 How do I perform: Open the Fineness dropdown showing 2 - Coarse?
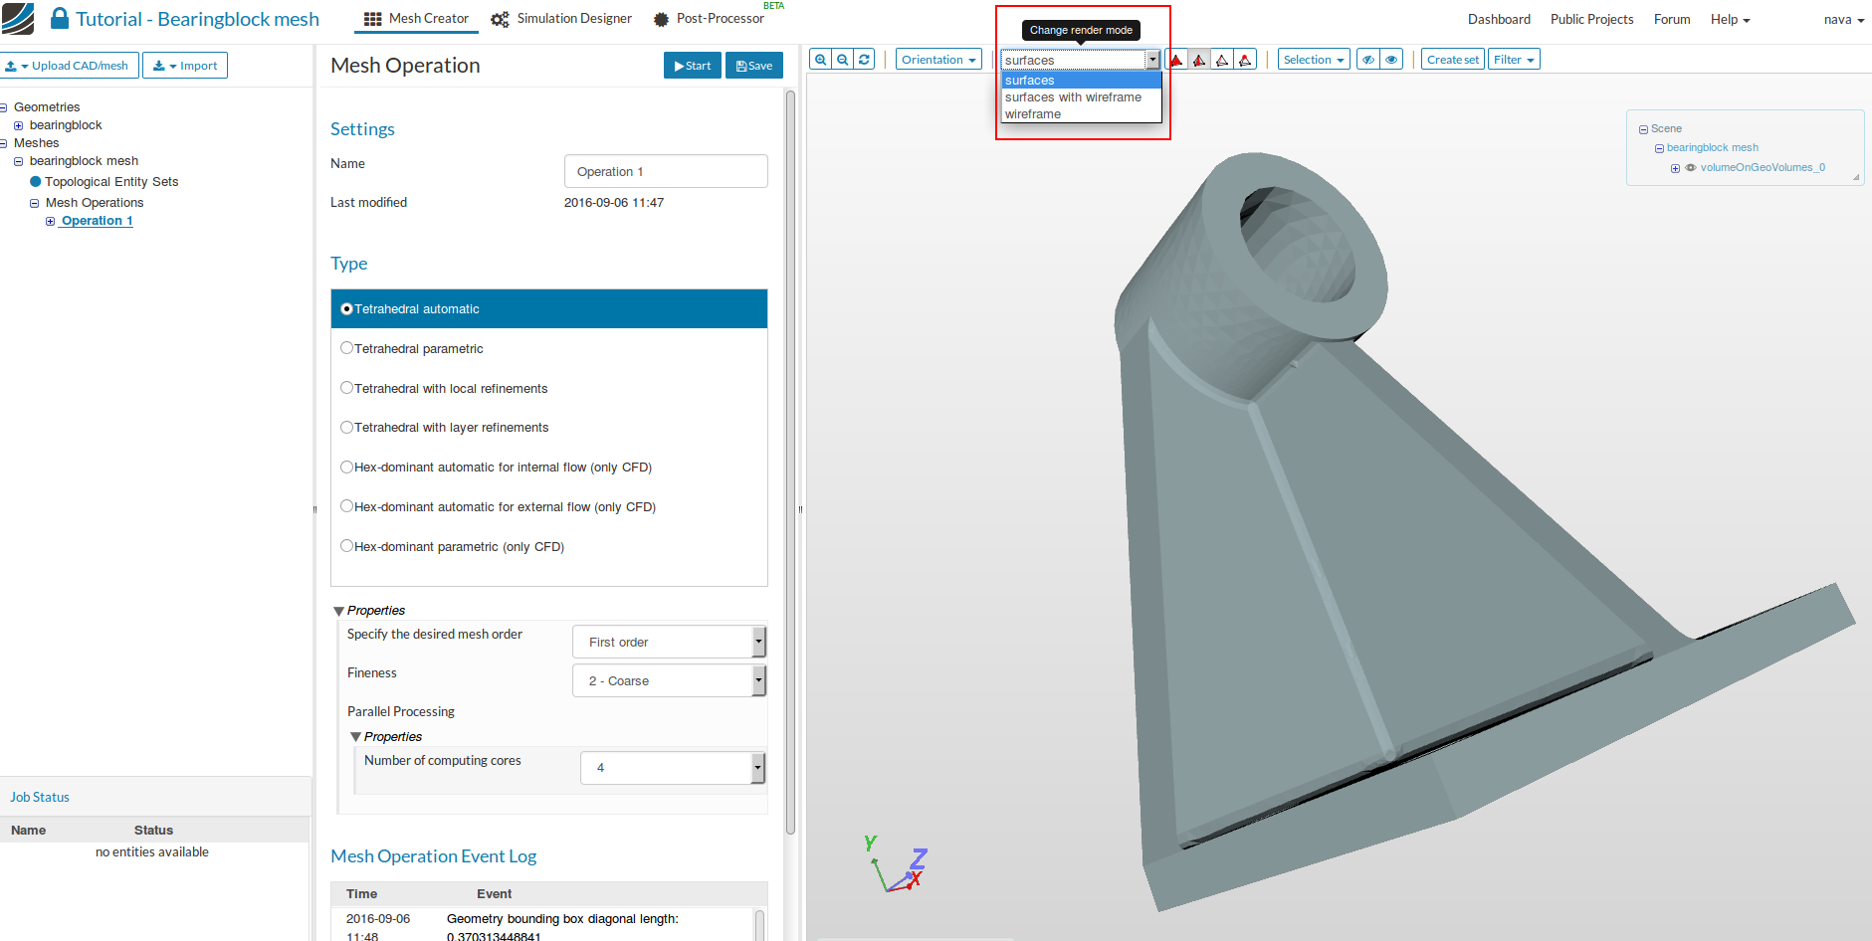(x=669, y=681)
